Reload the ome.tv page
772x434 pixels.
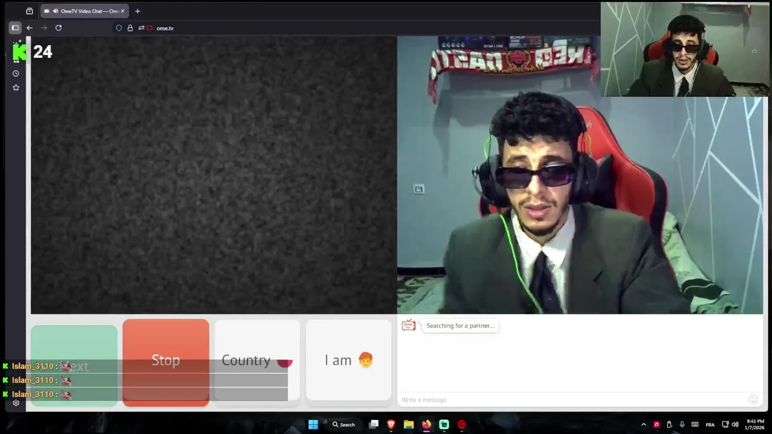tap(59, 28)
